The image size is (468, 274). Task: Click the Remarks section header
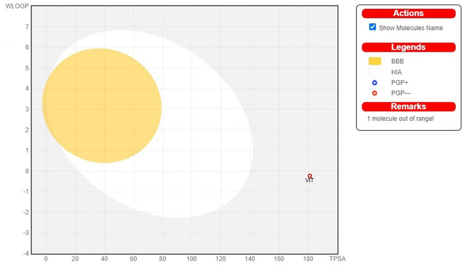click(408, 106)
